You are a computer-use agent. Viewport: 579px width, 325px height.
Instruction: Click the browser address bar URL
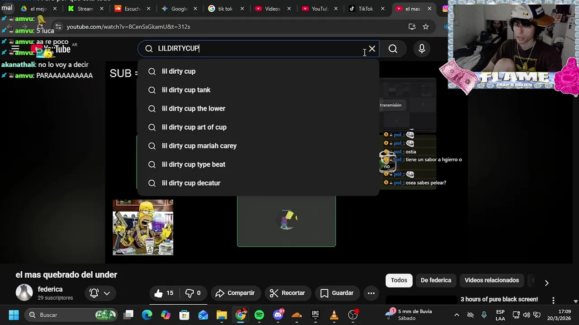(x=128, y=27)
